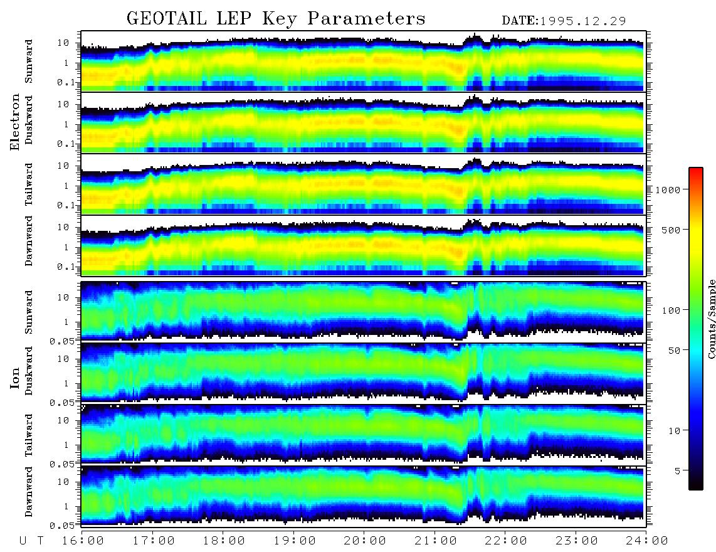Click the "16:00" time tick label

[83, 541]
